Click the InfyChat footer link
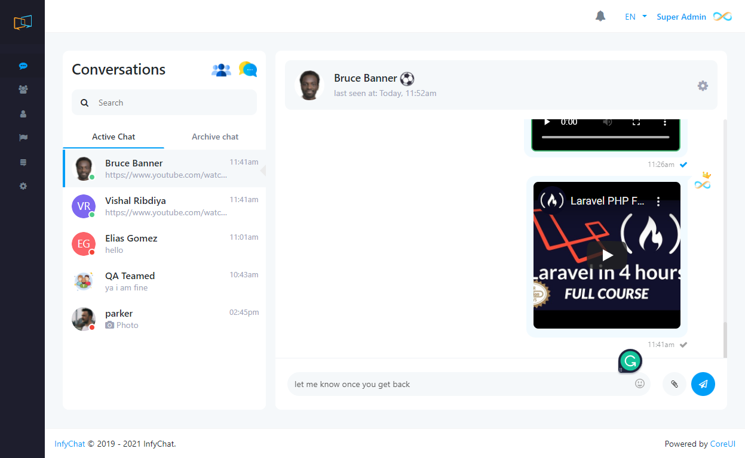 click(x=69, y=444)
